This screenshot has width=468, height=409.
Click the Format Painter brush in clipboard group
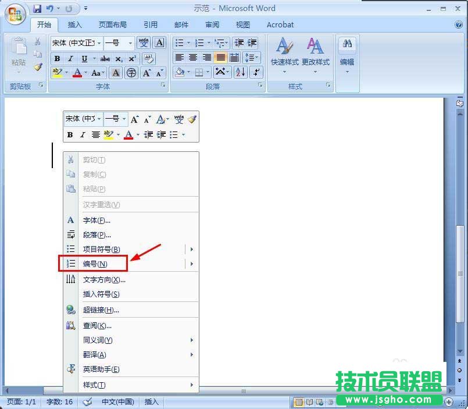(38, 67)
